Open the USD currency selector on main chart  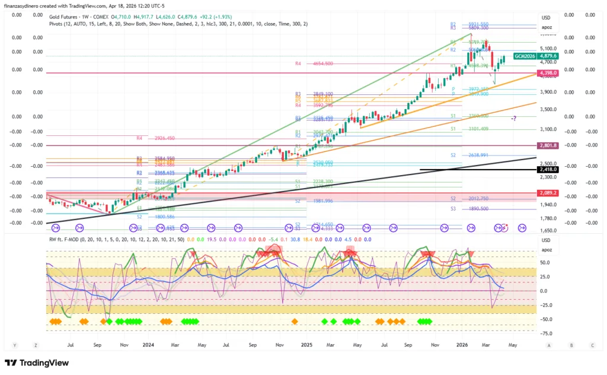tap(546, 18)
